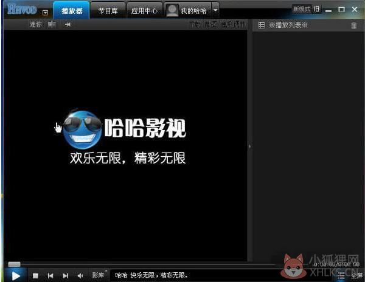Click 截图 screenshot button
The height and width of the screenshot is (282, 365).
point(211,24)
